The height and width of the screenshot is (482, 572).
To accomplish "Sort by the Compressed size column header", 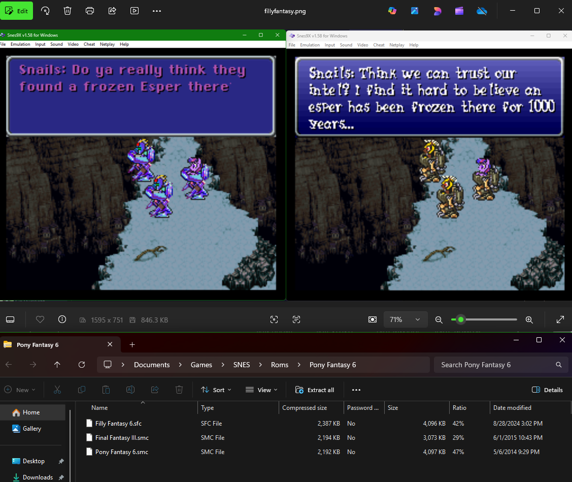I will click(305, 408).
